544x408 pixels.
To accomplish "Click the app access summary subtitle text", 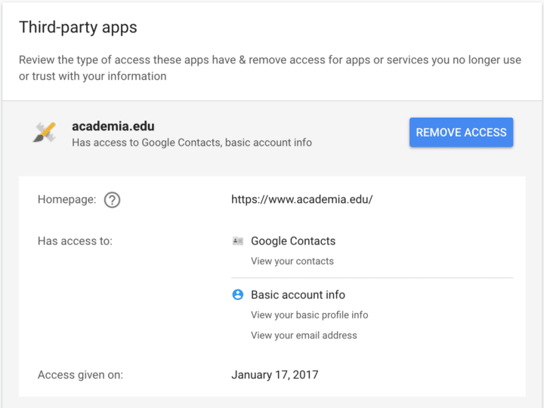I will [x=192, y=143].
